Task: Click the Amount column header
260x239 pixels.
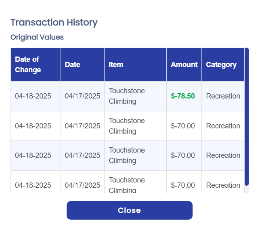Action: tap(184, 65)
